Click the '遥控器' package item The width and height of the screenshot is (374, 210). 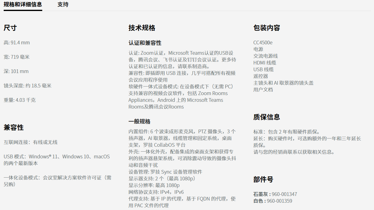point(261,76)
